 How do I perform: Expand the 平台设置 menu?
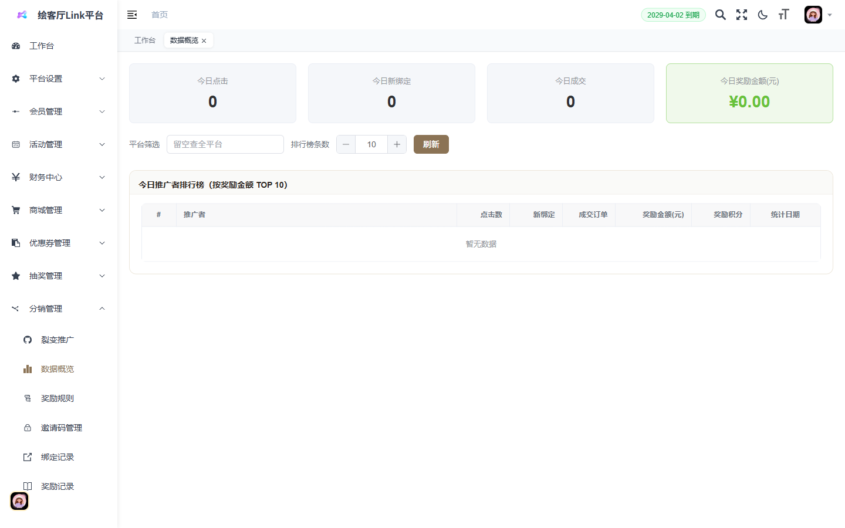tap(59, 79)
